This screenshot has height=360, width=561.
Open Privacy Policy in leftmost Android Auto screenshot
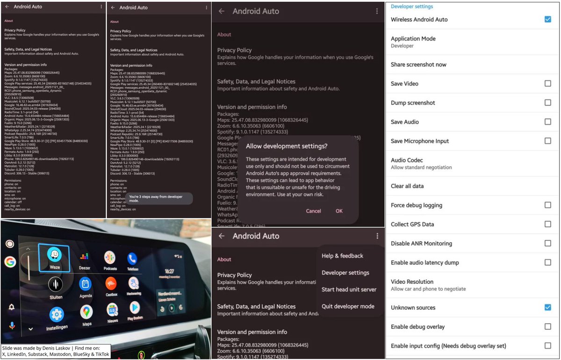tap(51, 34)
